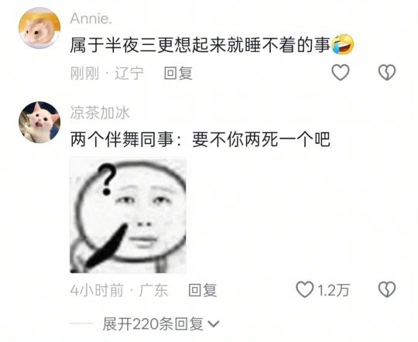The height and width of the screenshot is (342, 418).
Task: Select the comment text 两个伴舞同事
Action: pos(122,139)
